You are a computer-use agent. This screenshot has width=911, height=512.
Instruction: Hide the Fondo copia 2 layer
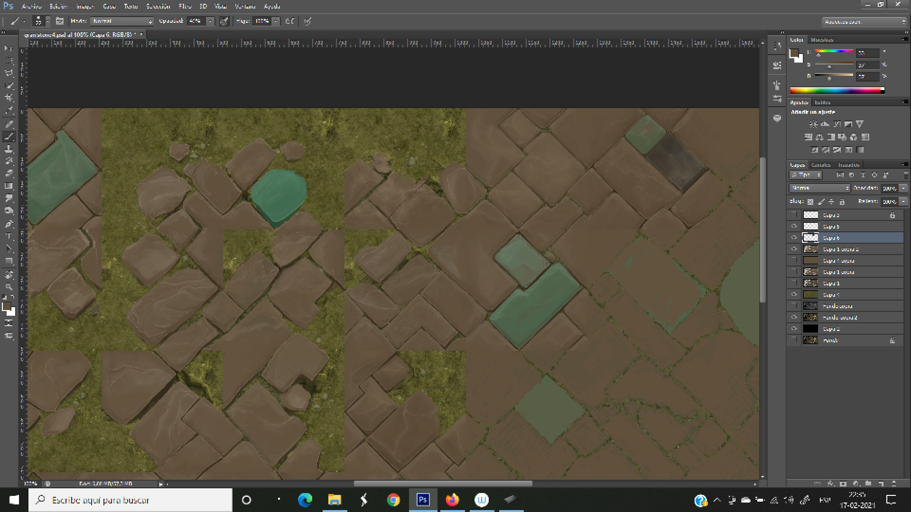pos(794,318)
